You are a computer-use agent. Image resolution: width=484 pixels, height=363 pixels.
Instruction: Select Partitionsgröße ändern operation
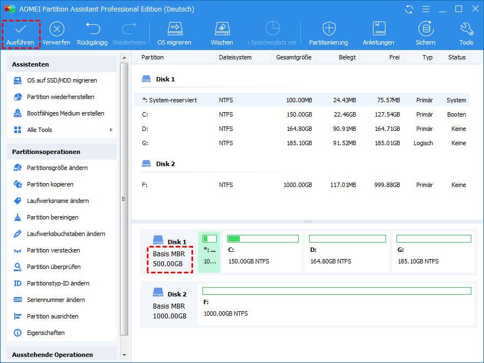point(57,168)
